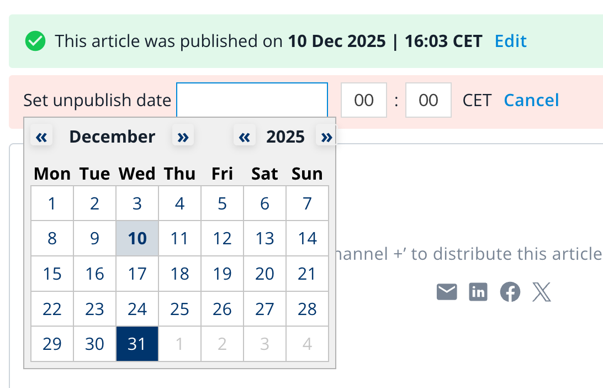The image size is (603, 388).
Task: Jump to 2026 with the next-year chevron
Action: pos(326,136)
